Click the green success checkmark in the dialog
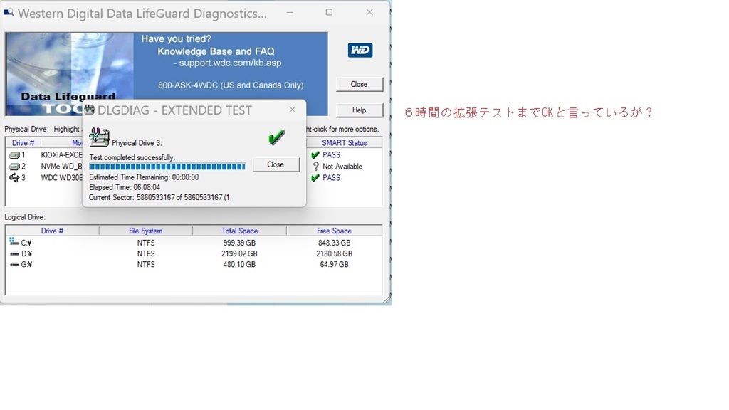Viewport: 729px width, 410px height. point(276,137)
